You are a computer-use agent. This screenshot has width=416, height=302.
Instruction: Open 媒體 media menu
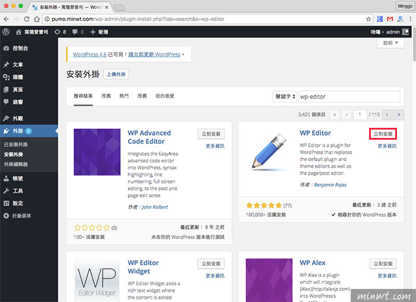pyautogui.click(x=29, y=77)
